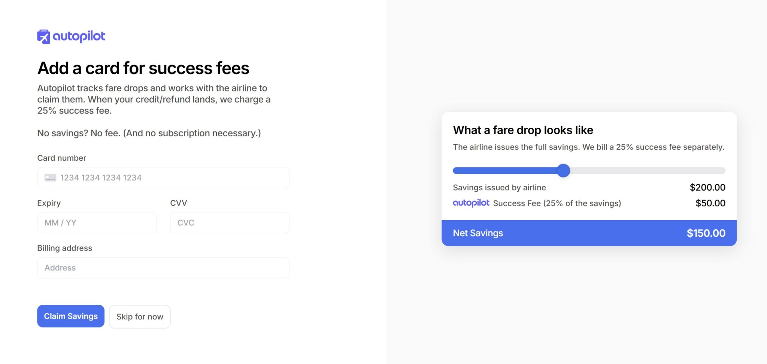Click the autopilot wordmark in the header

(79, 36)
